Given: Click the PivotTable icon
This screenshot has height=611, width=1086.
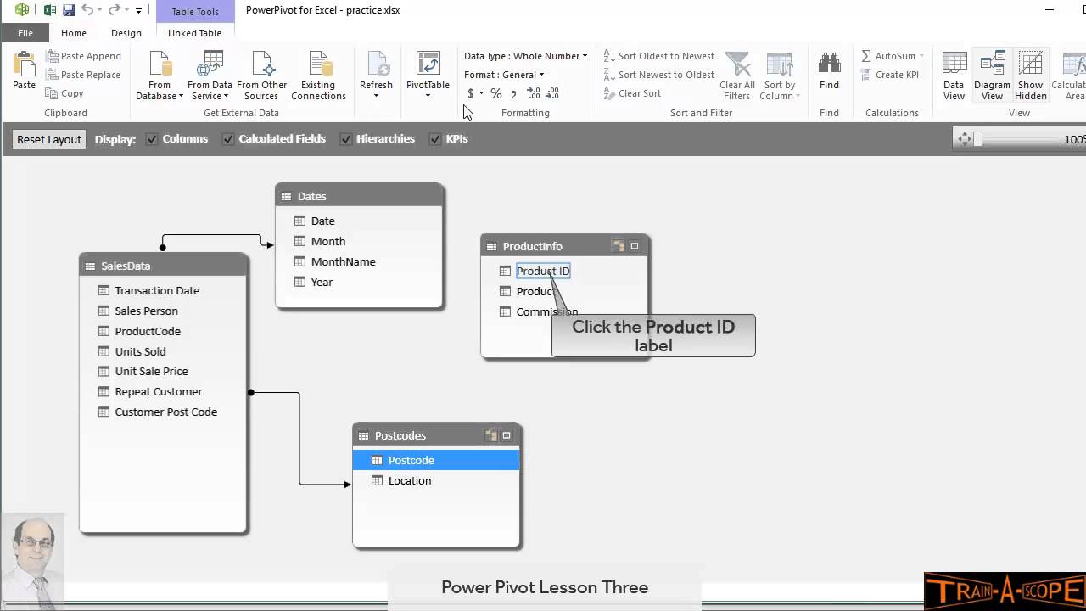Looking at the screenshot, I should click(x=428, y=64).
